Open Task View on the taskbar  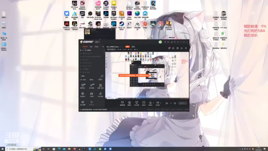coord(49,149)
